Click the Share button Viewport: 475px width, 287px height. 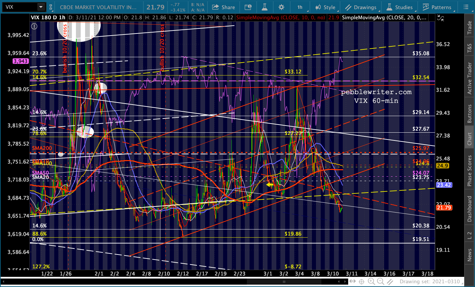(223, 7)
